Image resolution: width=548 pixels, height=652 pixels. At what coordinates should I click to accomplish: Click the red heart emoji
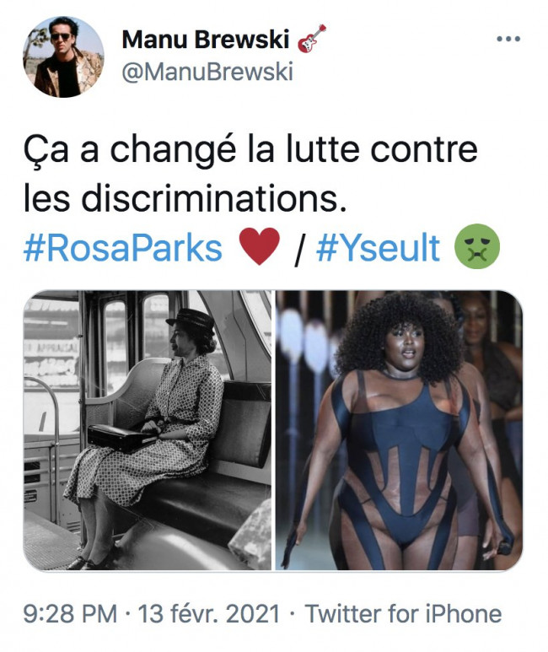(x=260, y=246)
